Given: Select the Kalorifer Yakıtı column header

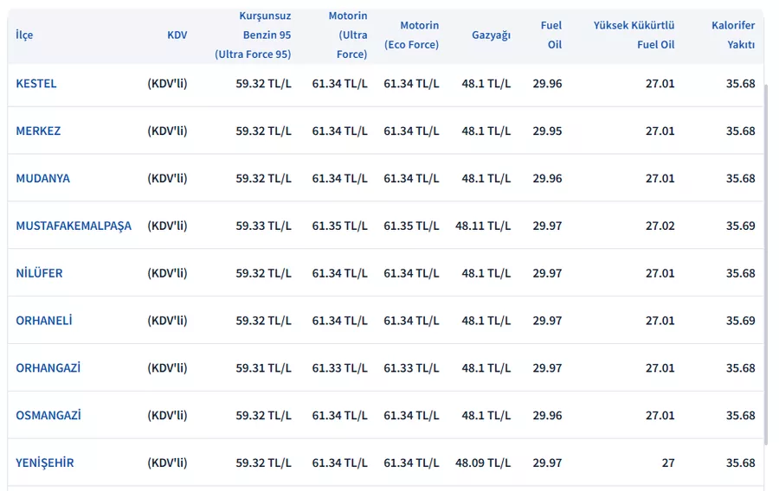Looking at the screenshot, I should [732, 35].
